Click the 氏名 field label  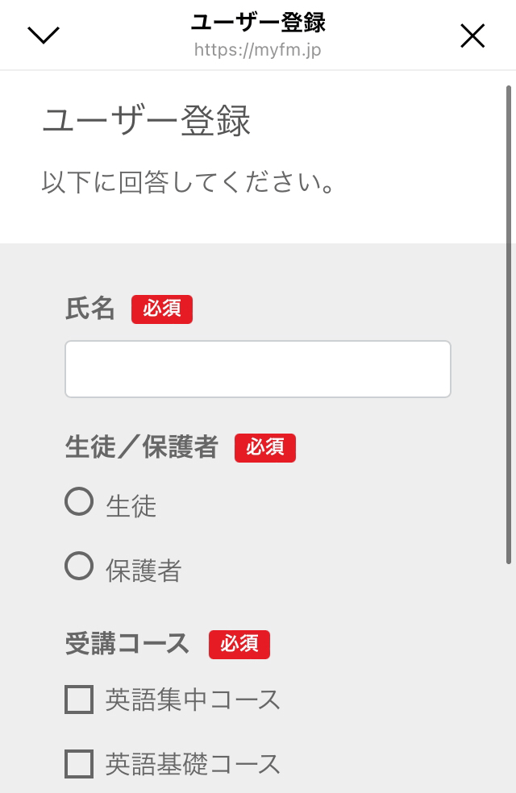click(90, 309)
